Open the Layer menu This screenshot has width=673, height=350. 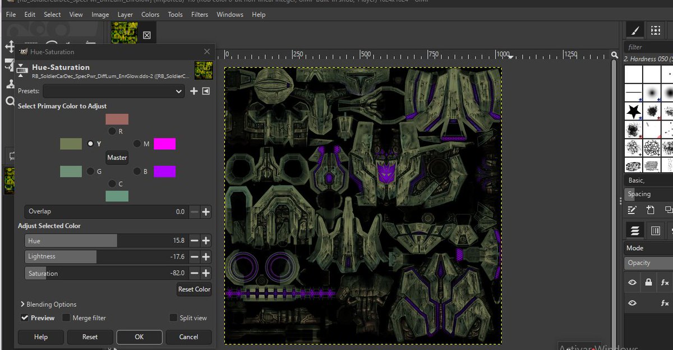point(125,15)
